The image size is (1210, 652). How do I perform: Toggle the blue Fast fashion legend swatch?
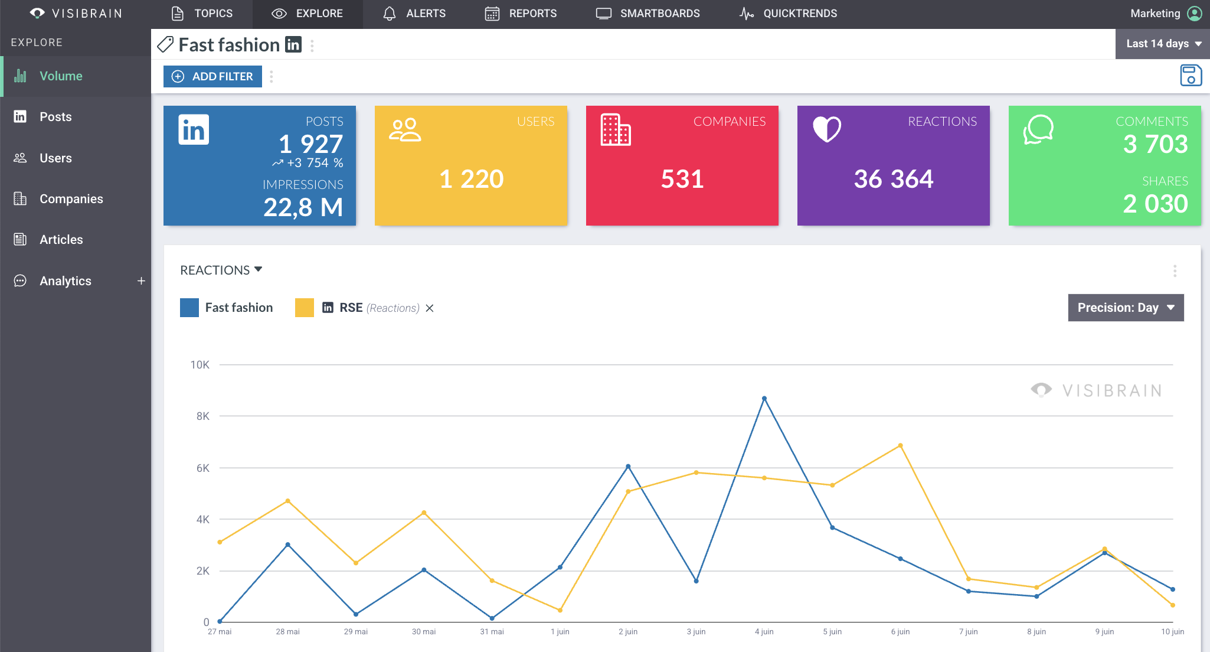[189, 308]
